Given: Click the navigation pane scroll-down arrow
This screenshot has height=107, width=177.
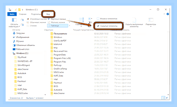Looking at the screenshot, I should [x=45, y=95].
